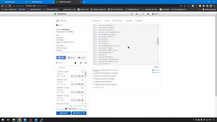Load the 3DBENC~1.GCO file
Image resolution: width=217 pixels, height=122 pixels.
[x=80, y=92]
